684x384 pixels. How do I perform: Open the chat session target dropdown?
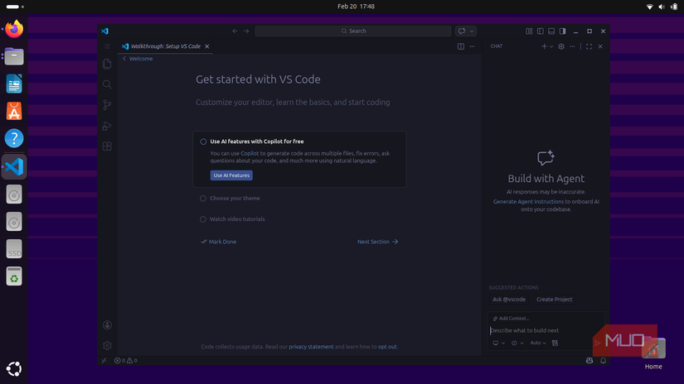(x=498, y=343)
